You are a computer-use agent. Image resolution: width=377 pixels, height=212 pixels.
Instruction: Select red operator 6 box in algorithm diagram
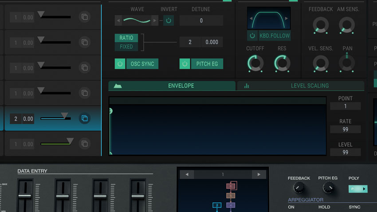(x=231, y=186)
